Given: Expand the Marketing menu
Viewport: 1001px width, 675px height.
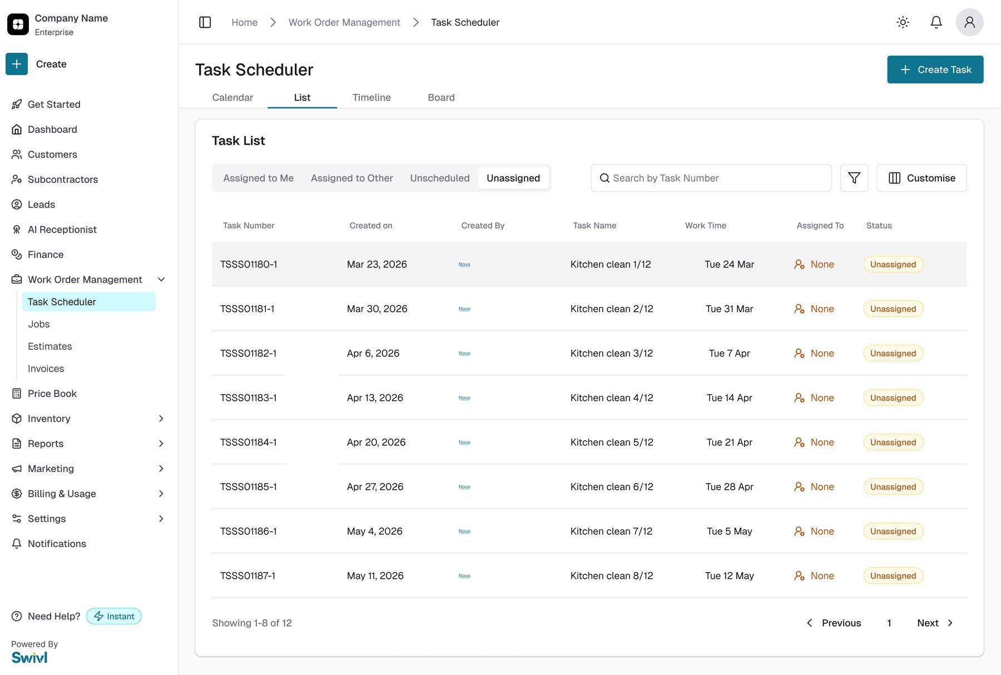Looking at the screenshot, I should point(161,469).
